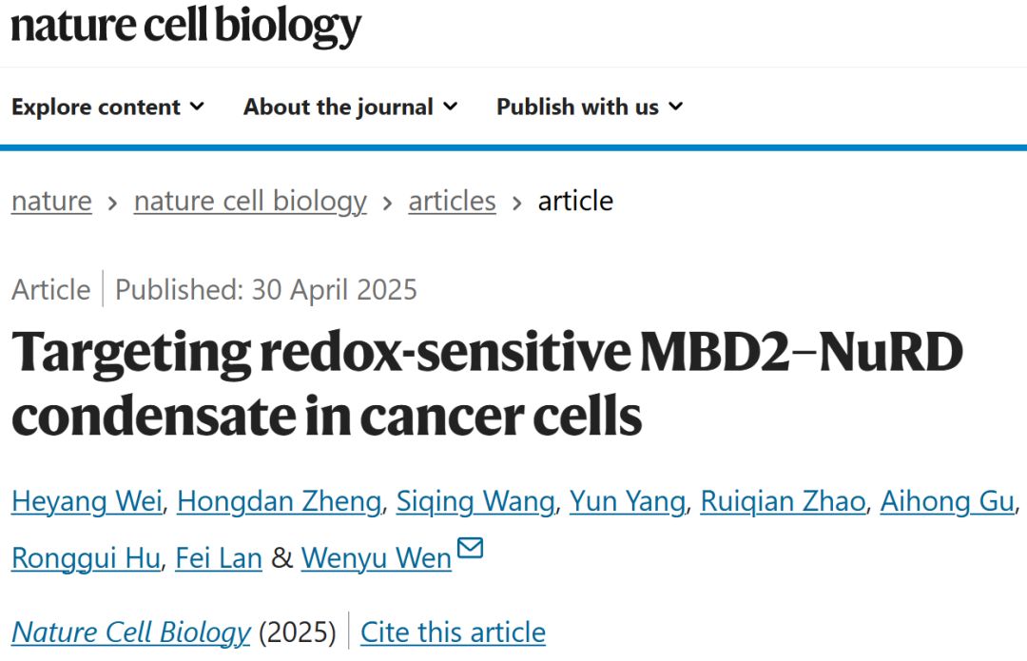Open corresponding author Wenyu Wen
The height and width of the screenshot is (661, 1027).
pos(377,559)
